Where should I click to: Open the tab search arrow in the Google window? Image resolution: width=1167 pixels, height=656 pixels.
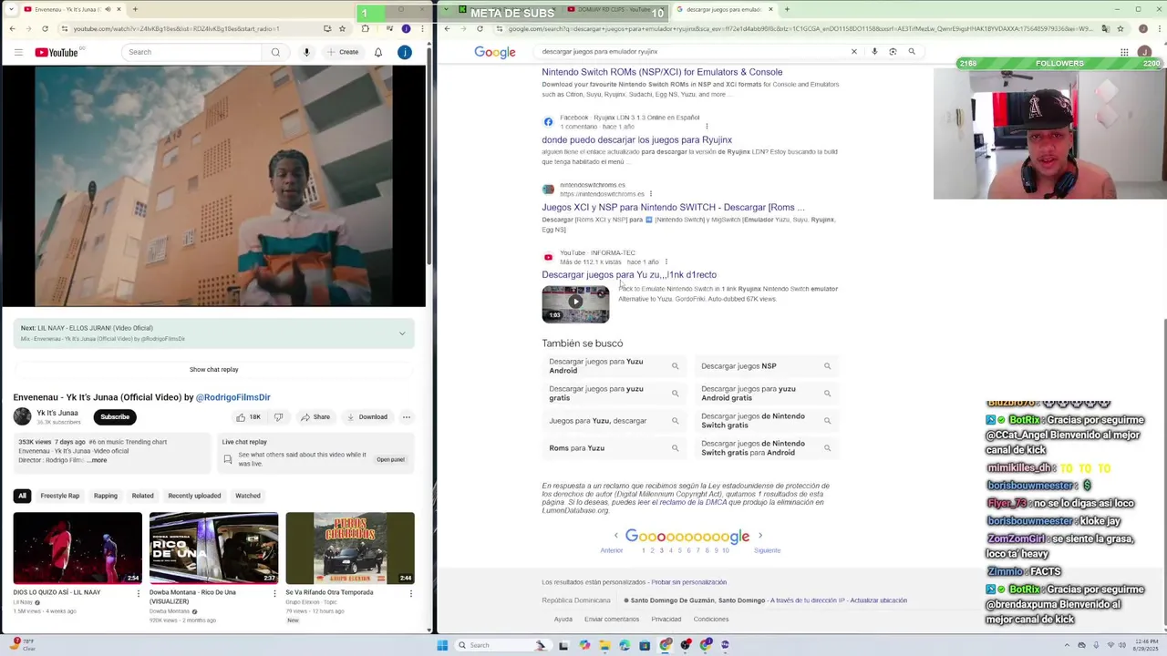click(x=446, y=9)
